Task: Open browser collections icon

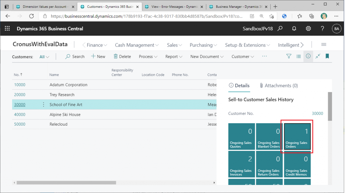Action: click(311, 16)
